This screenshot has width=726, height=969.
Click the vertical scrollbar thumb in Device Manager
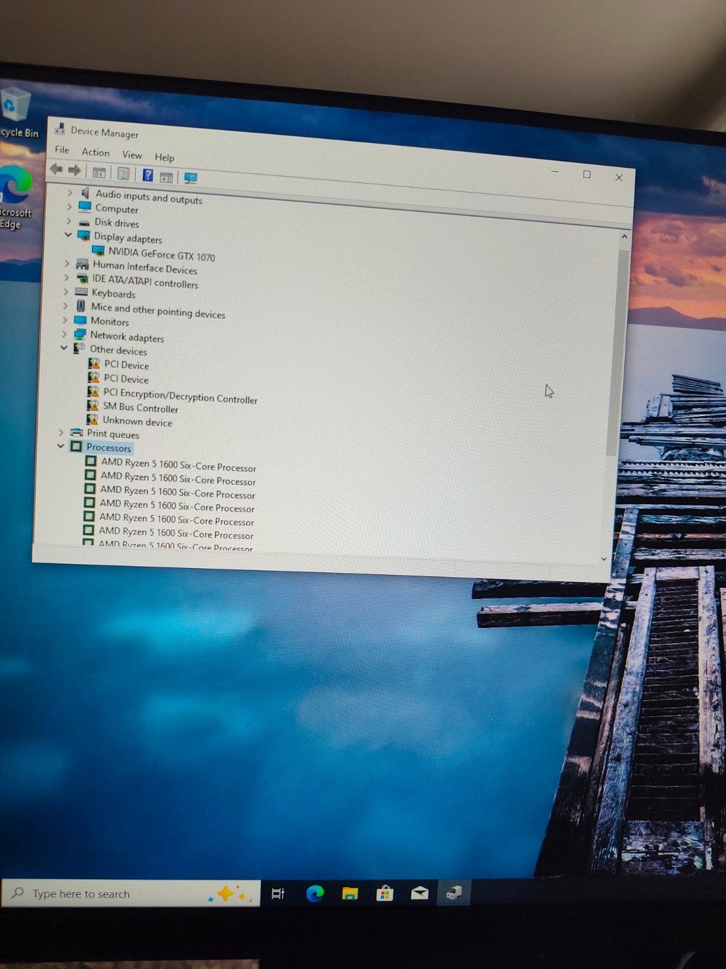point(617,351)
